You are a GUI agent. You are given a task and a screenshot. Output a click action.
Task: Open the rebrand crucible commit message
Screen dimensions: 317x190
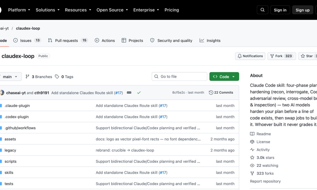125,150
